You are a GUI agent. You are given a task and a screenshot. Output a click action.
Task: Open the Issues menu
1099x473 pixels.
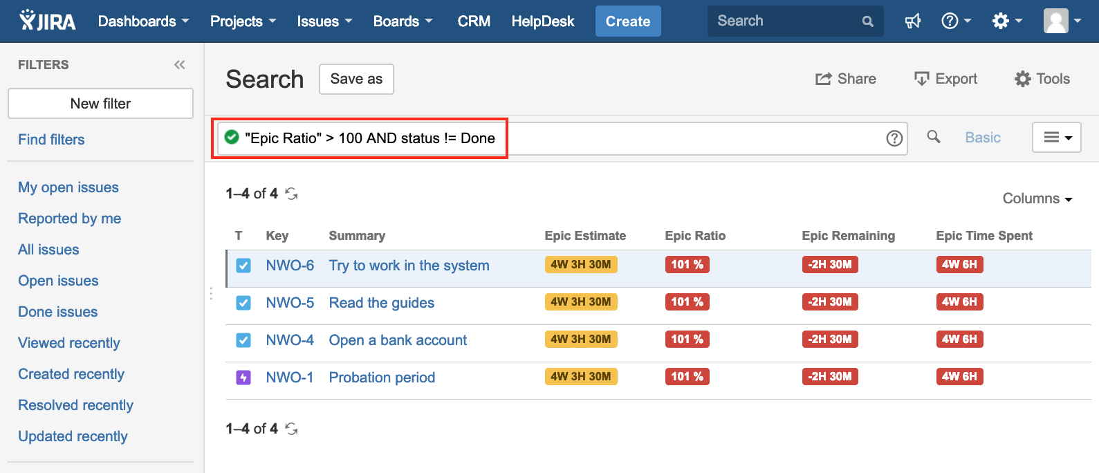(325, 21)
